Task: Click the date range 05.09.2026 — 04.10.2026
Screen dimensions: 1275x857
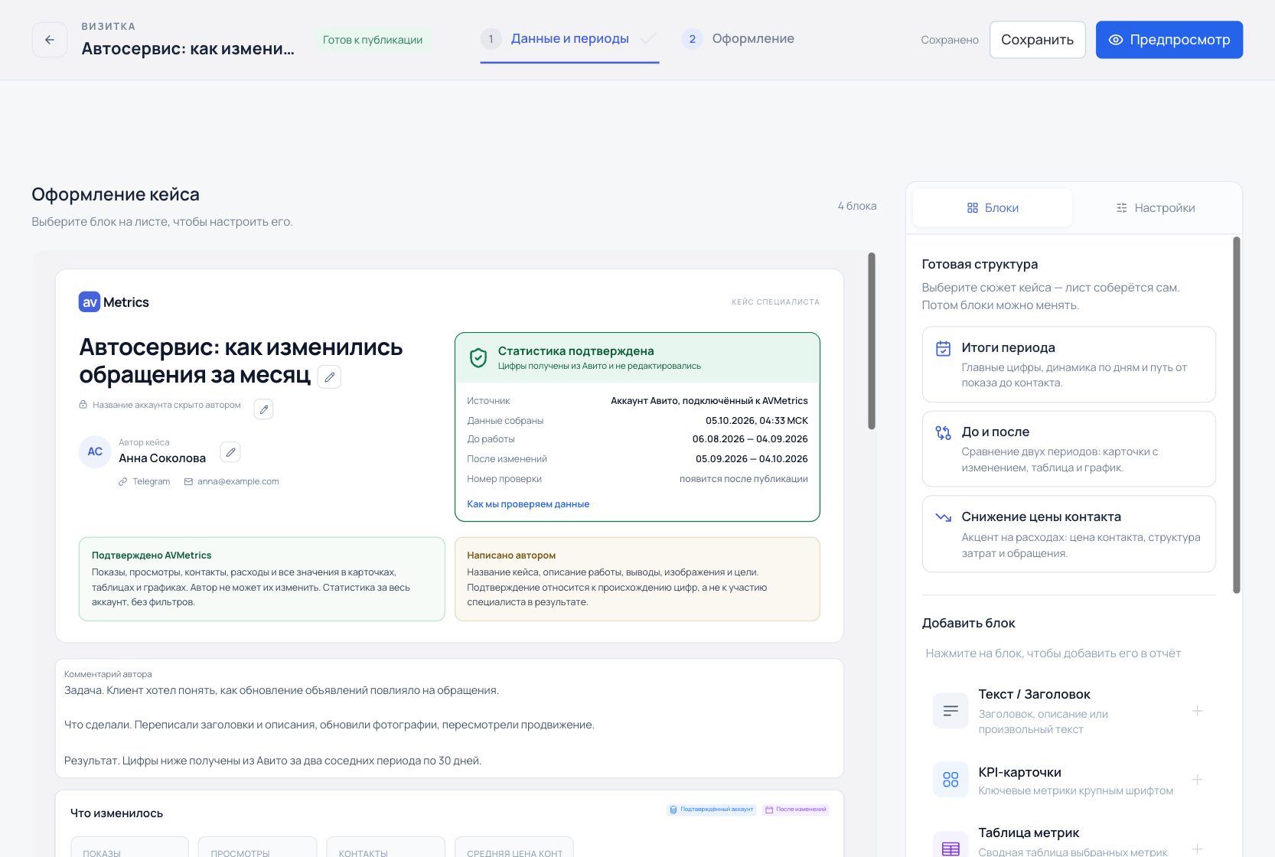Action: [x=752, y=459]
